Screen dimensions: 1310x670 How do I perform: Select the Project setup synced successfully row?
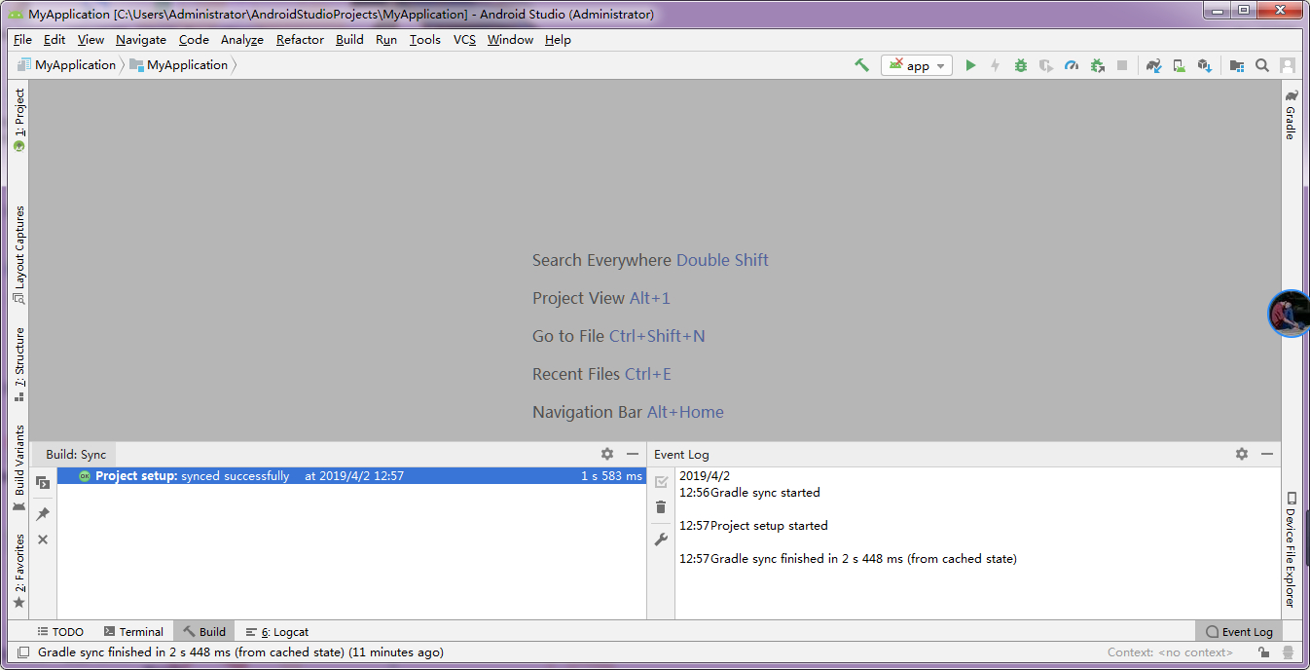tap(351, 476)
